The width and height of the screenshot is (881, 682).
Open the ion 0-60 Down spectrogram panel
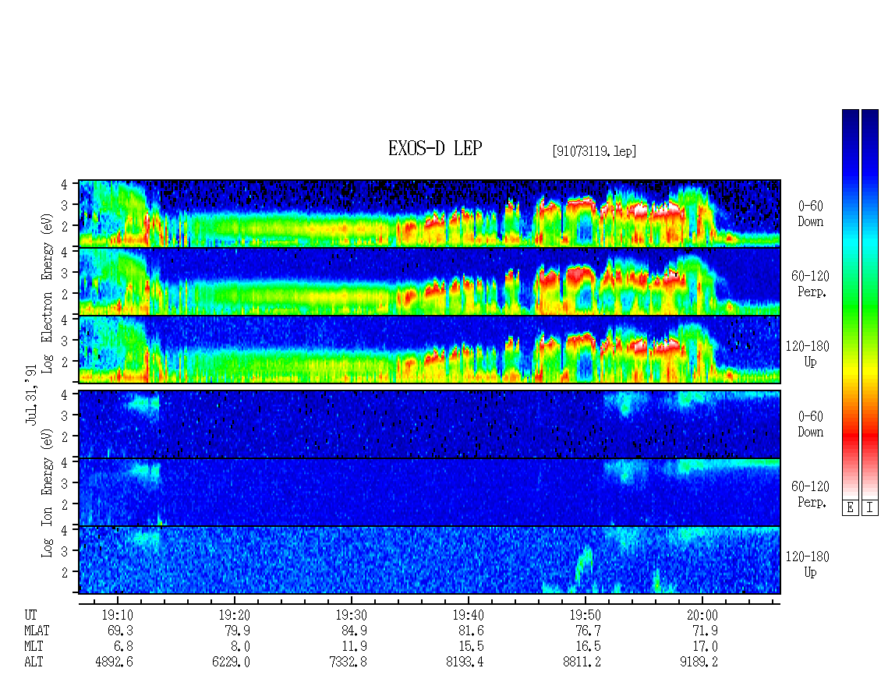(x=430, y=424)
